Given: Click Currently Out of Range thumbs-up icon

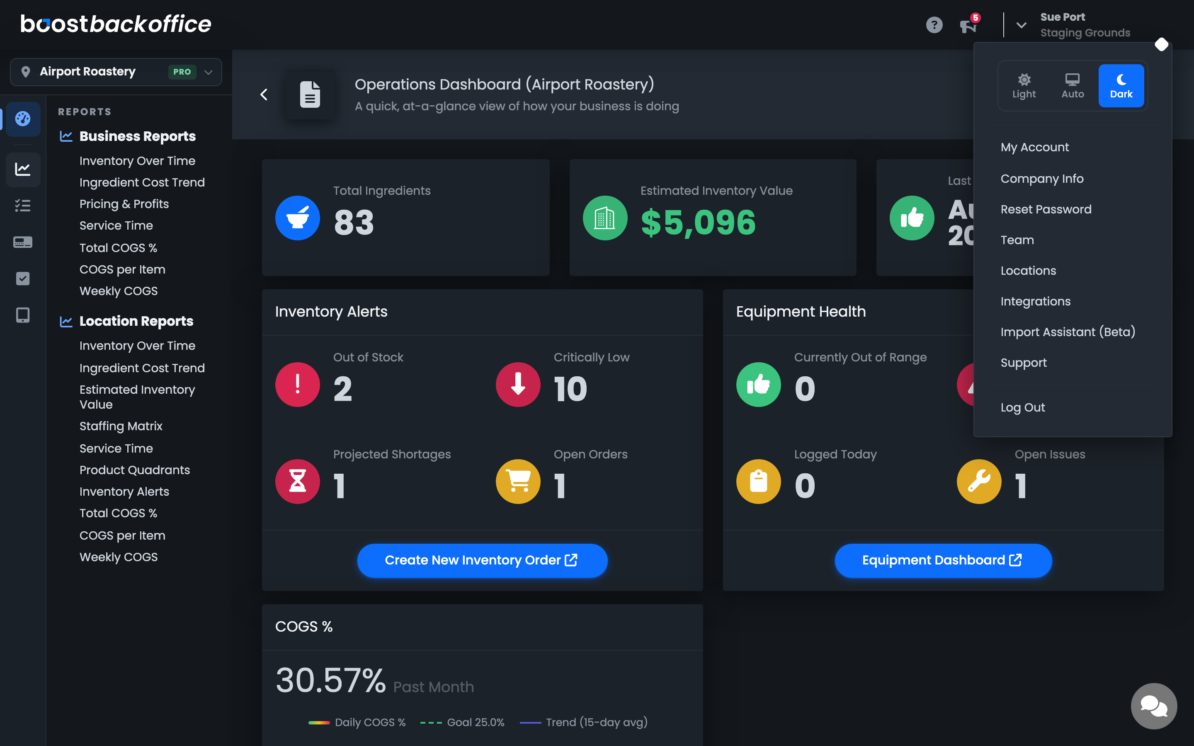Looking at the screenshot, I should tap(758, 384).
